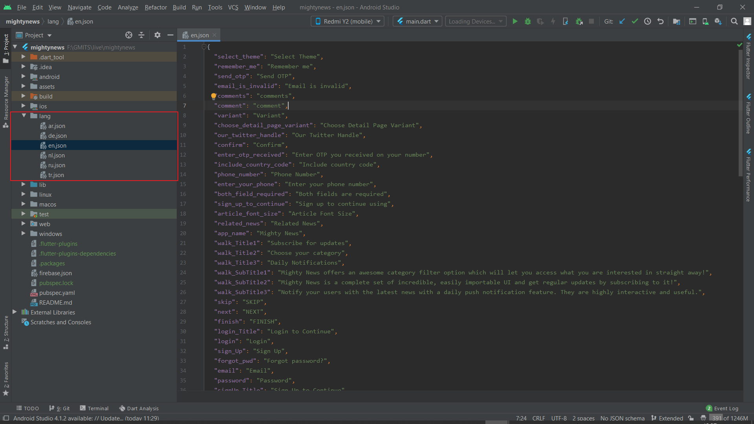754x424 pixels.
Task: Expand External Libraries node
Action: (15, 312)
